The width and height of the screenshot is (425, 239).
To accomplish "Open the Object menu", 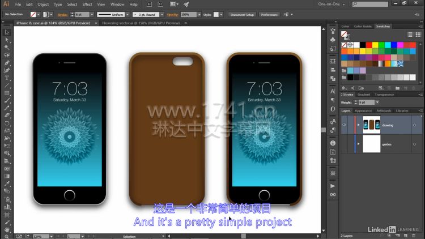I will click(x=43, y=5).
